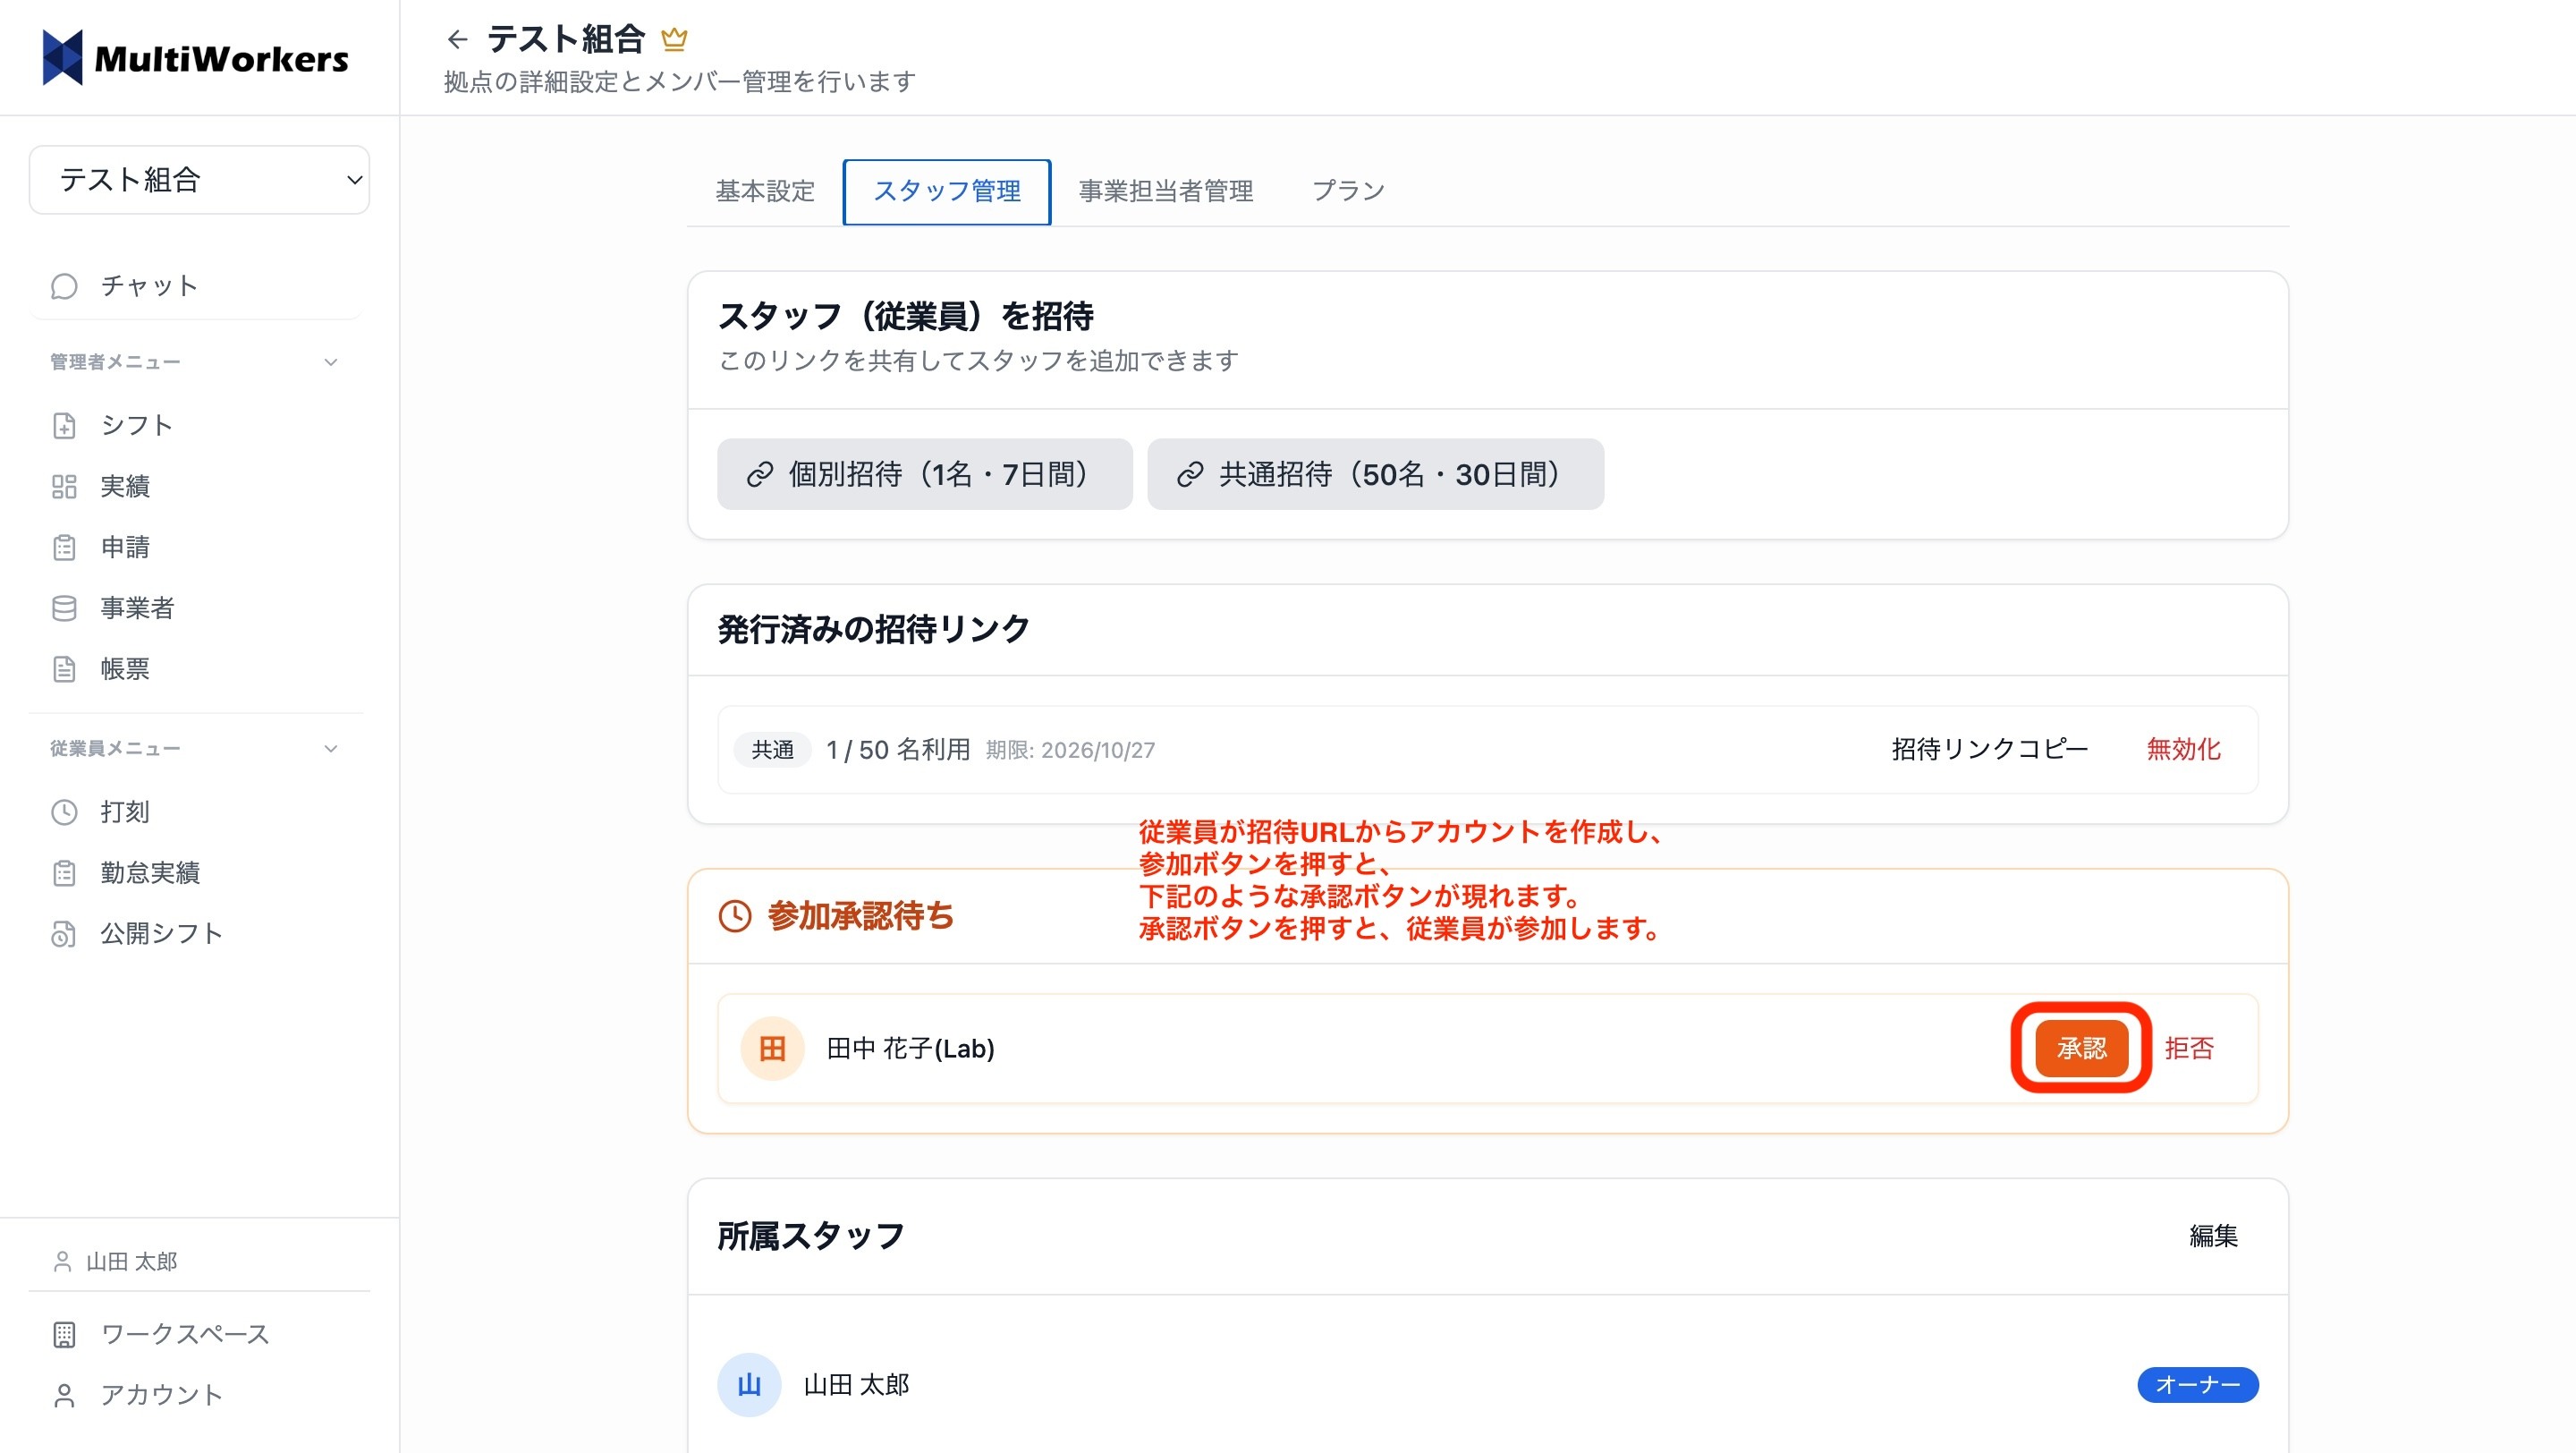
Task: Click the オーナー badge for 山田 太郎
Action: pyautogui.click(x=2197, y=1385)
